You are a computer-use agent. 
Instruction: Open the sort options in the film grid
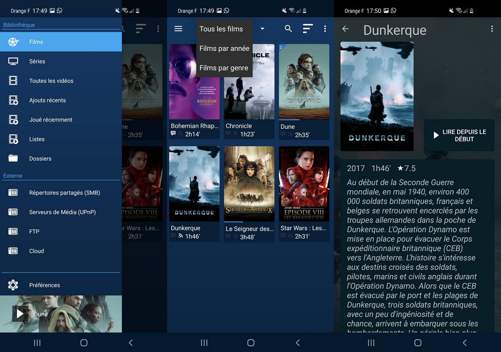click(308, 29)
